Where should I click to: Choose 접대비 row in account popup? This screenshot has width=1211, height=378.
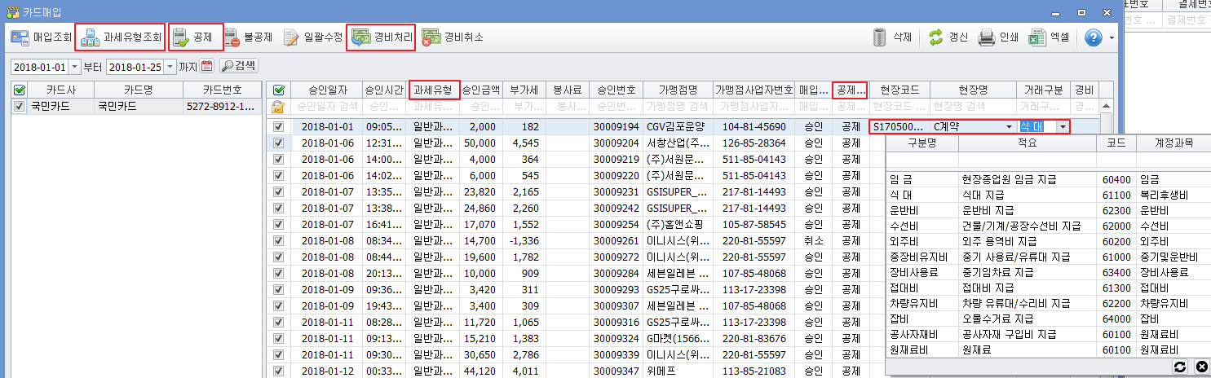tap(1048, 288)
